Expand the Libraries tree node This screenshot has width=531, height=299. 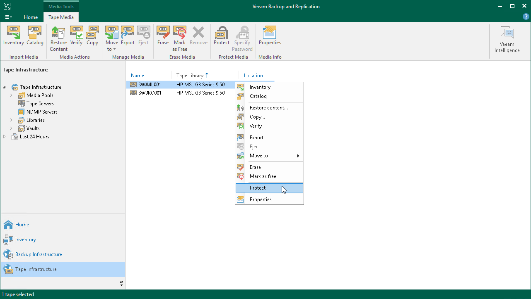coord(11,120)
